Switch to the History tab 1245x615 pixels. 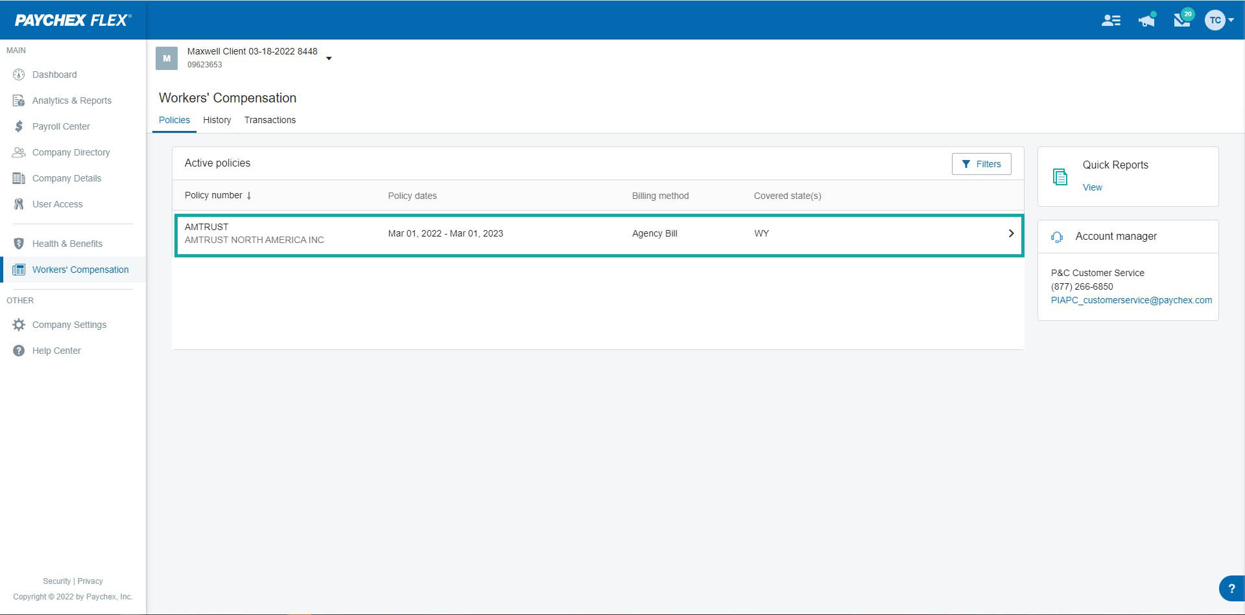coord(217,120)
